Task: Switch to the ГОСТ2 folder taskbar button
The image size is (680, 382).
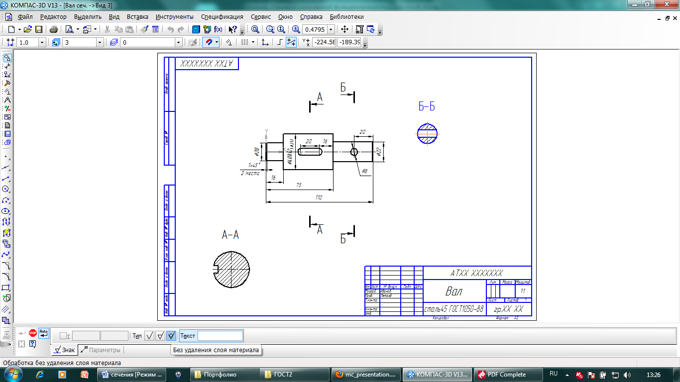Action: coord(295,375)
